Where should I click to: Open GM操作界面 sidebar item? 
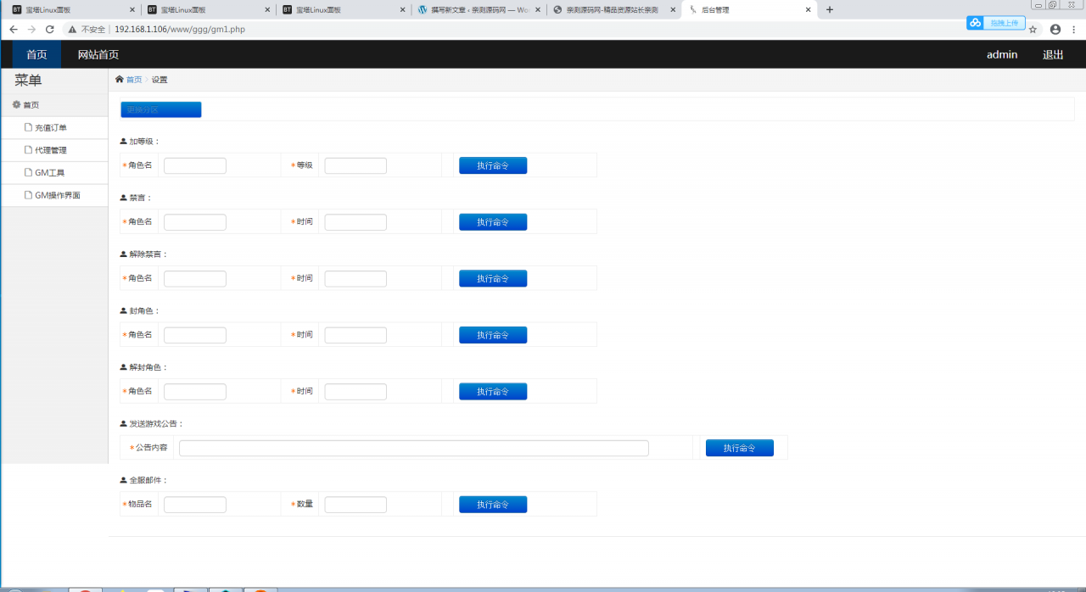click(x=57, y=195)
